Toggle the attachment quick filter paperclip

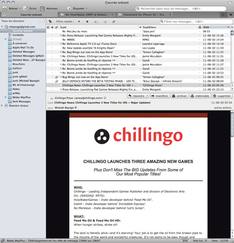[x=114, y=22]
